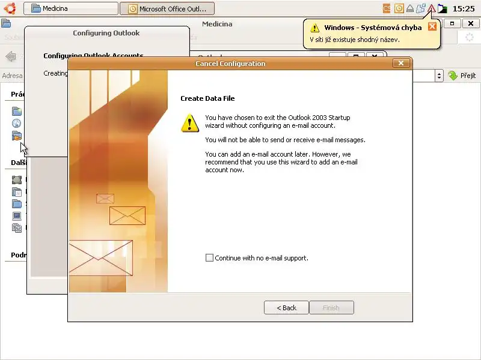The image size is (481, 360).
Task: Click the warning icon in the balloon tip
Action: (x=314, y=28)
